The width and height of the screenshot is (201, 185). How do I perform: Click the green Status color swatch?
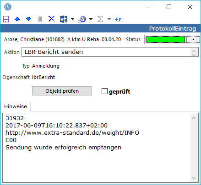166,40
